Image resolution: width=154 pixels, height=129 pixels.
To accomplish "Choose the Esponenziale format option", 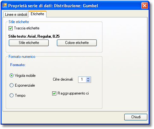I will (11, 85).
